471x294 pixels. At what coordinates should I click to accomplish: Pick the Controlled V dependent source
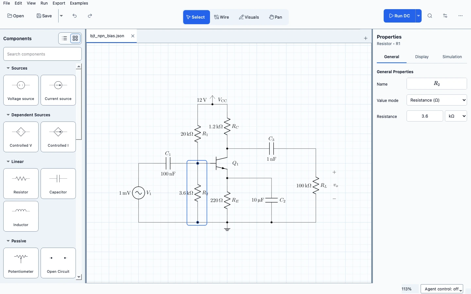(x=21, y=137)
